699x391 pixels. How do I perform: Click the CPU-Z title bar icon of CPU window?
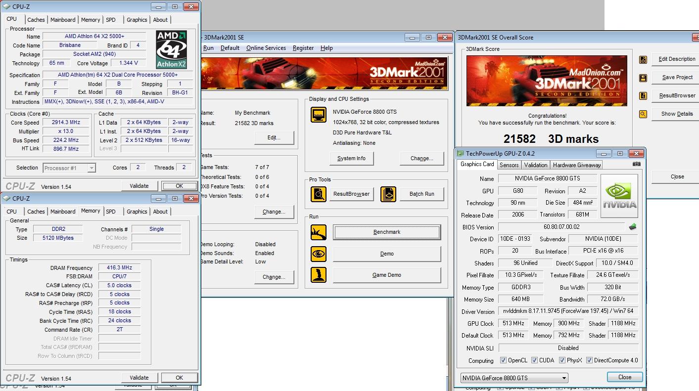6,6
